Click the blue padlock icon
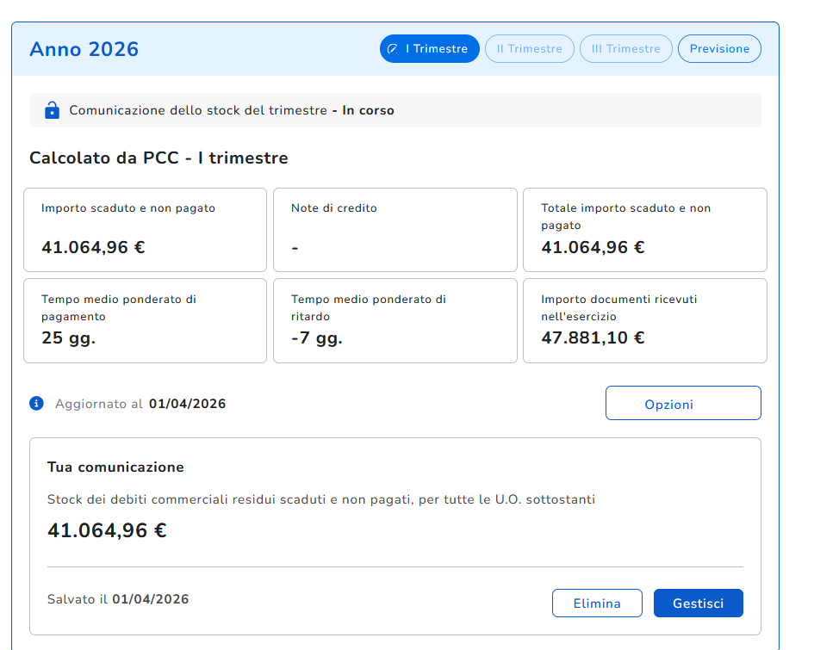 52,110
